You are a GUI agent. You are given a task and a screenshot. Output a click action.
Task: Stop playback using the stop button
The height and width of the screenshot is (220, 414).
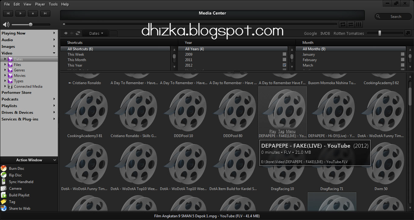[x=33, y=13]
